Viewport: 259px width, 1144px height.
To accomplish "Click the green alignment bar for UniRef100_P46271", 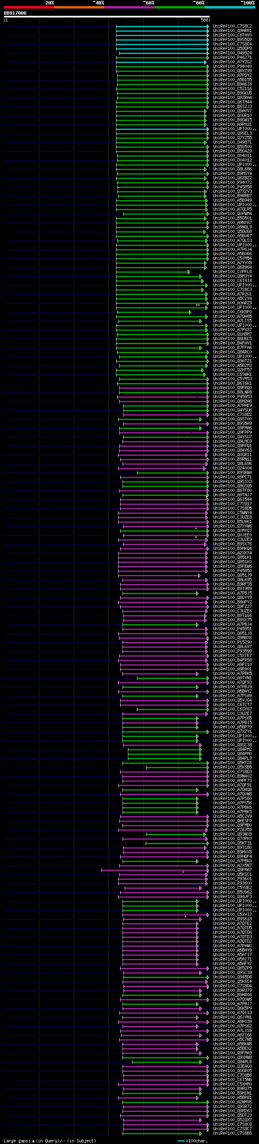I will pyautogui.click(x=163, y=58).
